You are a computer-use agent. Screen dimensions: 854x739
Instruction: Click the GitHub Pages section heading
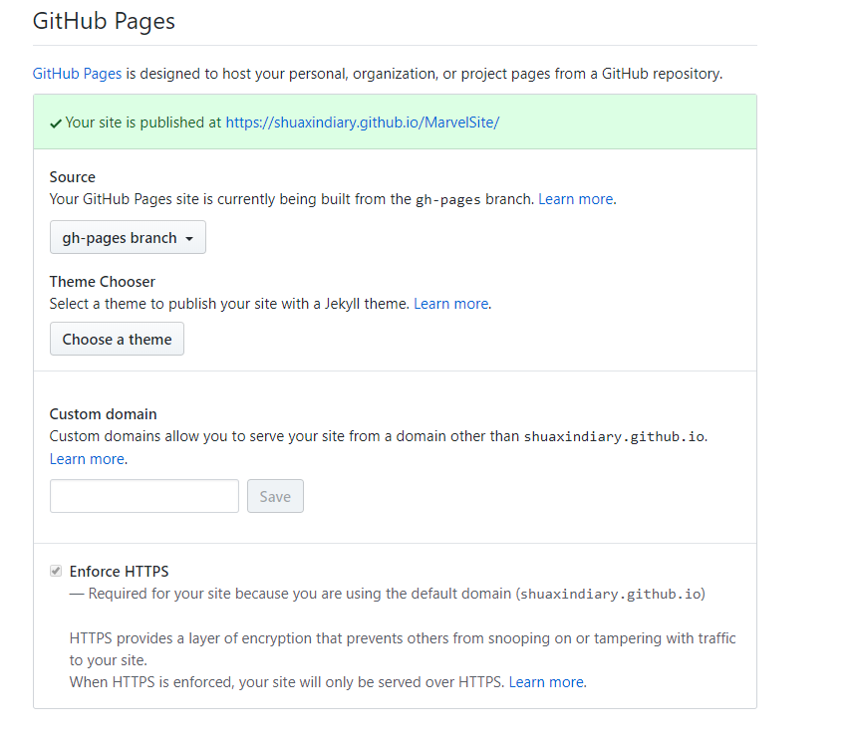click(105, 21)
